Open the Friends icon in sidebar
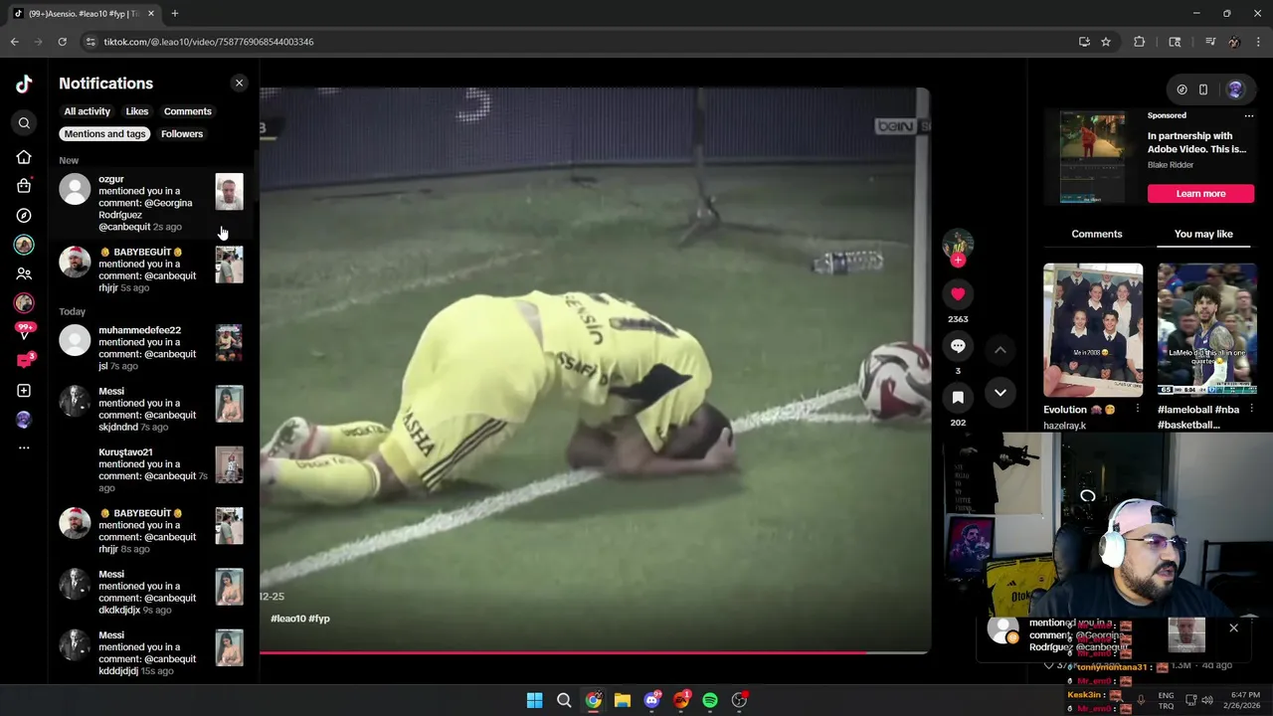 pyautogui.click(x=24, y=273)
